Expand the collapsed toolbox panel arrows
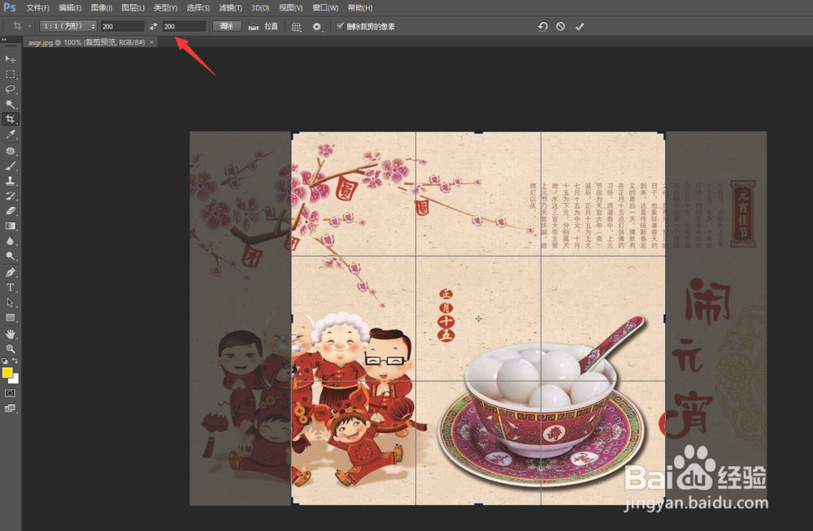Viewport: 813px width, 531px height. point(4,39)
